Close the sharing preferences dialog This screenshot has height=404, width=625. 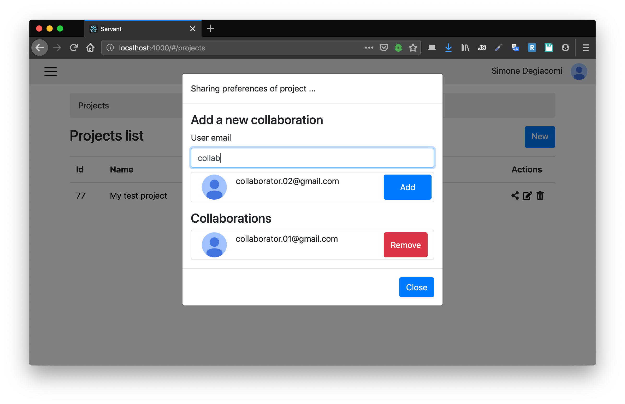[x=416, y=287]
